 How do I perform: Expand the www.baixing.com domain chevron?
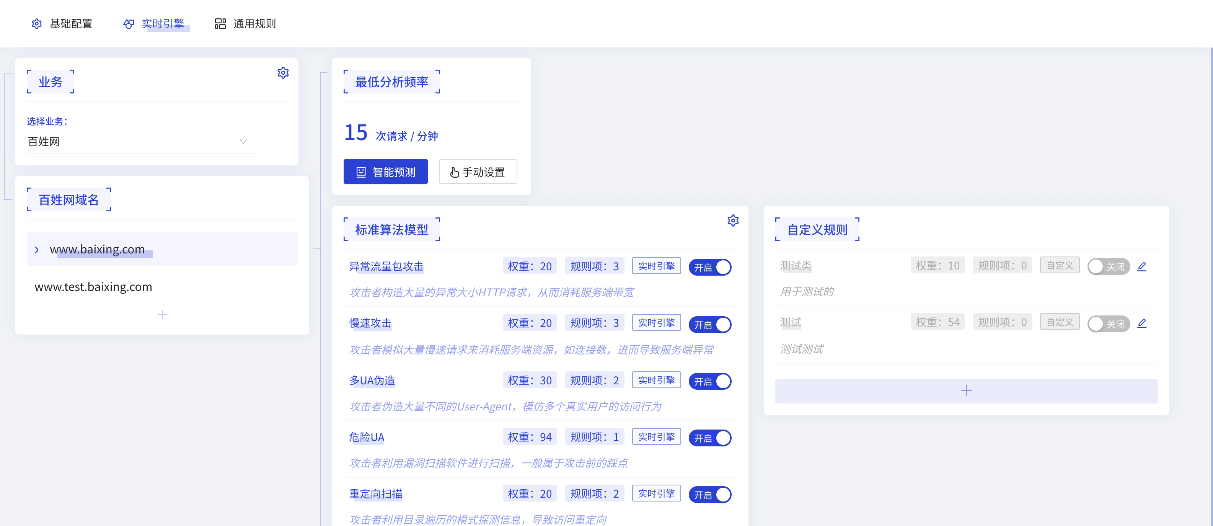click(37, 250)
